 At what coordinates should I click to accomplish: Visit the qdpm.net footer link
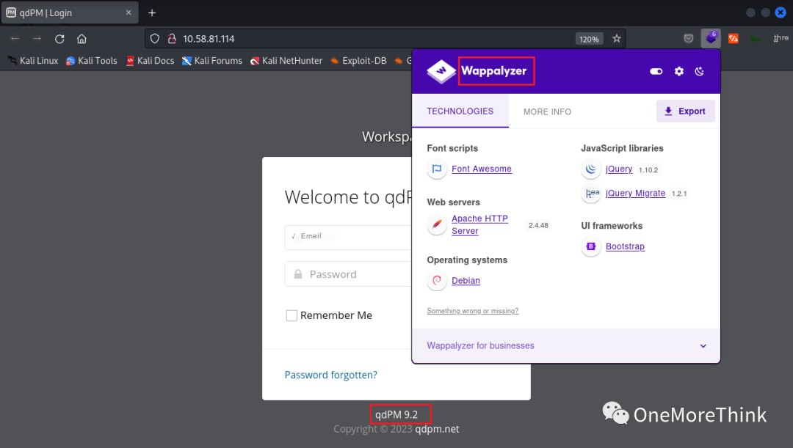click(437, 429)
